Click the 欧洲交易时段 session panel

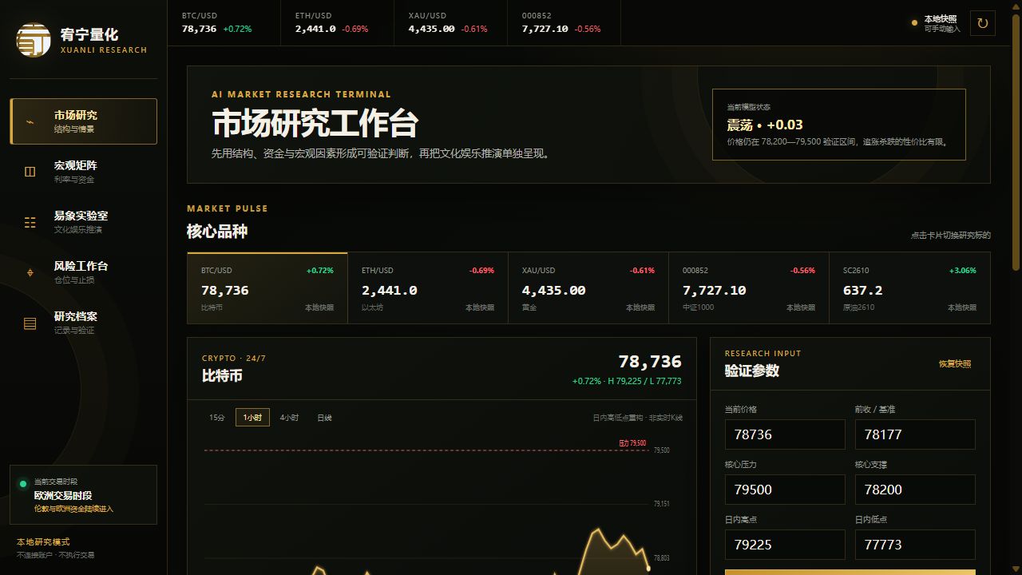click(x=83, y=495)
